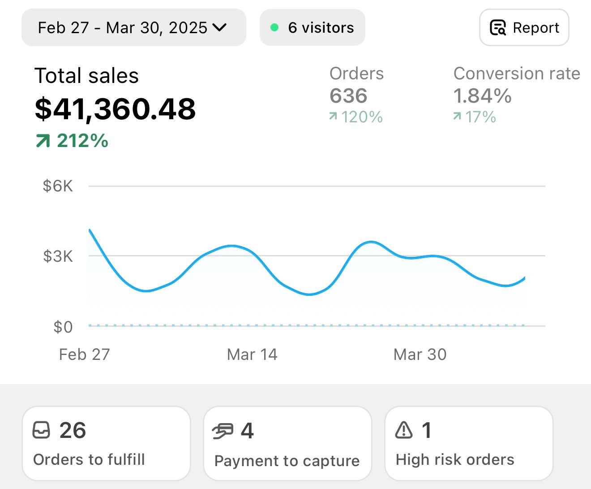Image resolution: width=591 pixels, height=489 pixels.
Task: Switch chart to Orders metric
Action: (356, 95)
